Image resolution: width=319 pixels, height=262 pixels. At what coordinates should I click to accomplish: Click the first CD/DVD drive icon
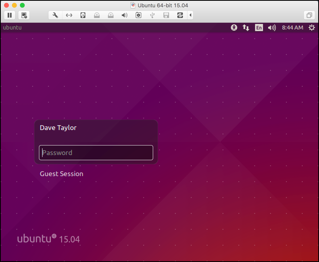97,15
